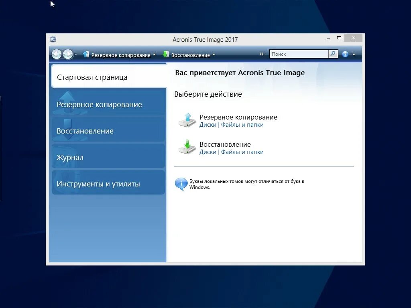Click the Вас приветствует Acronis True Image heading
This screenshot has height=308, width=411.
pyautogui.click(x=240, y=73)
